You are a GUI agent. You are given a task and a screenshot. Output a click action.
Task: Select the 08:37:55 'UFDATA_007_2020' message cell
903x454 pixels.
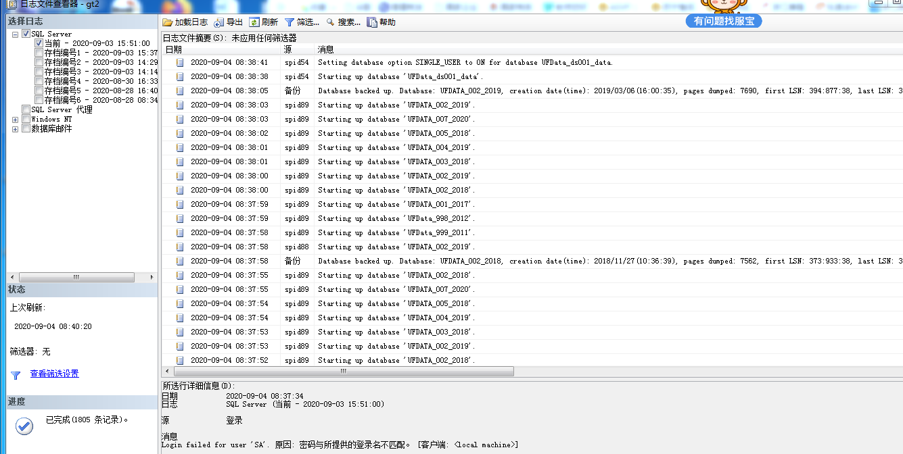396,289
